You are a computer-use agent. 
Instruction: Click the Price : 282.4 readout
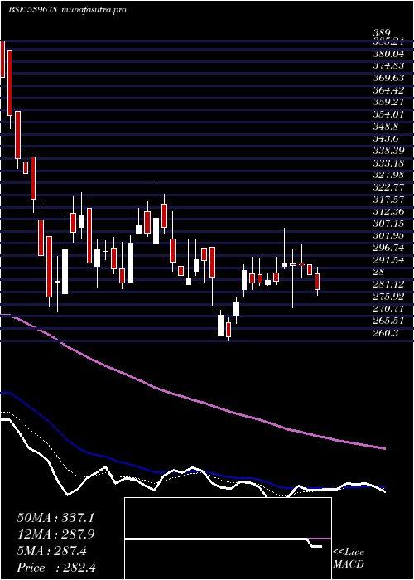pos(56,568)
